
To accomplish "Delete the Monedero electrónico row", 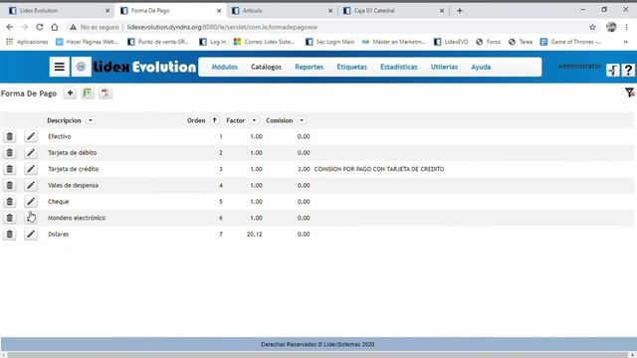I will click(10, 218).
